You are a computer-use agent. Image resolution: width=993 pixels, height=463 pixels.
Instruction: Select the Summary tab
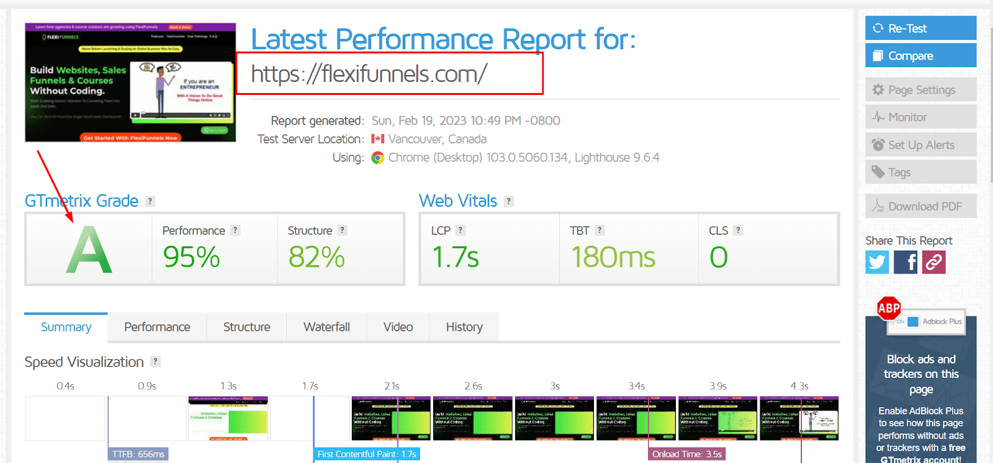click(x=66, y=327)
